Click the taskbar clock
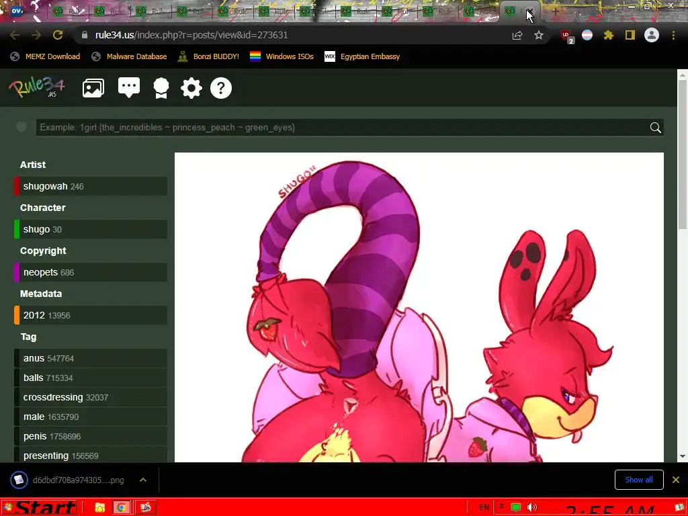Image resolution: width=688 pixels, height=516 pixels. (610, 510)
